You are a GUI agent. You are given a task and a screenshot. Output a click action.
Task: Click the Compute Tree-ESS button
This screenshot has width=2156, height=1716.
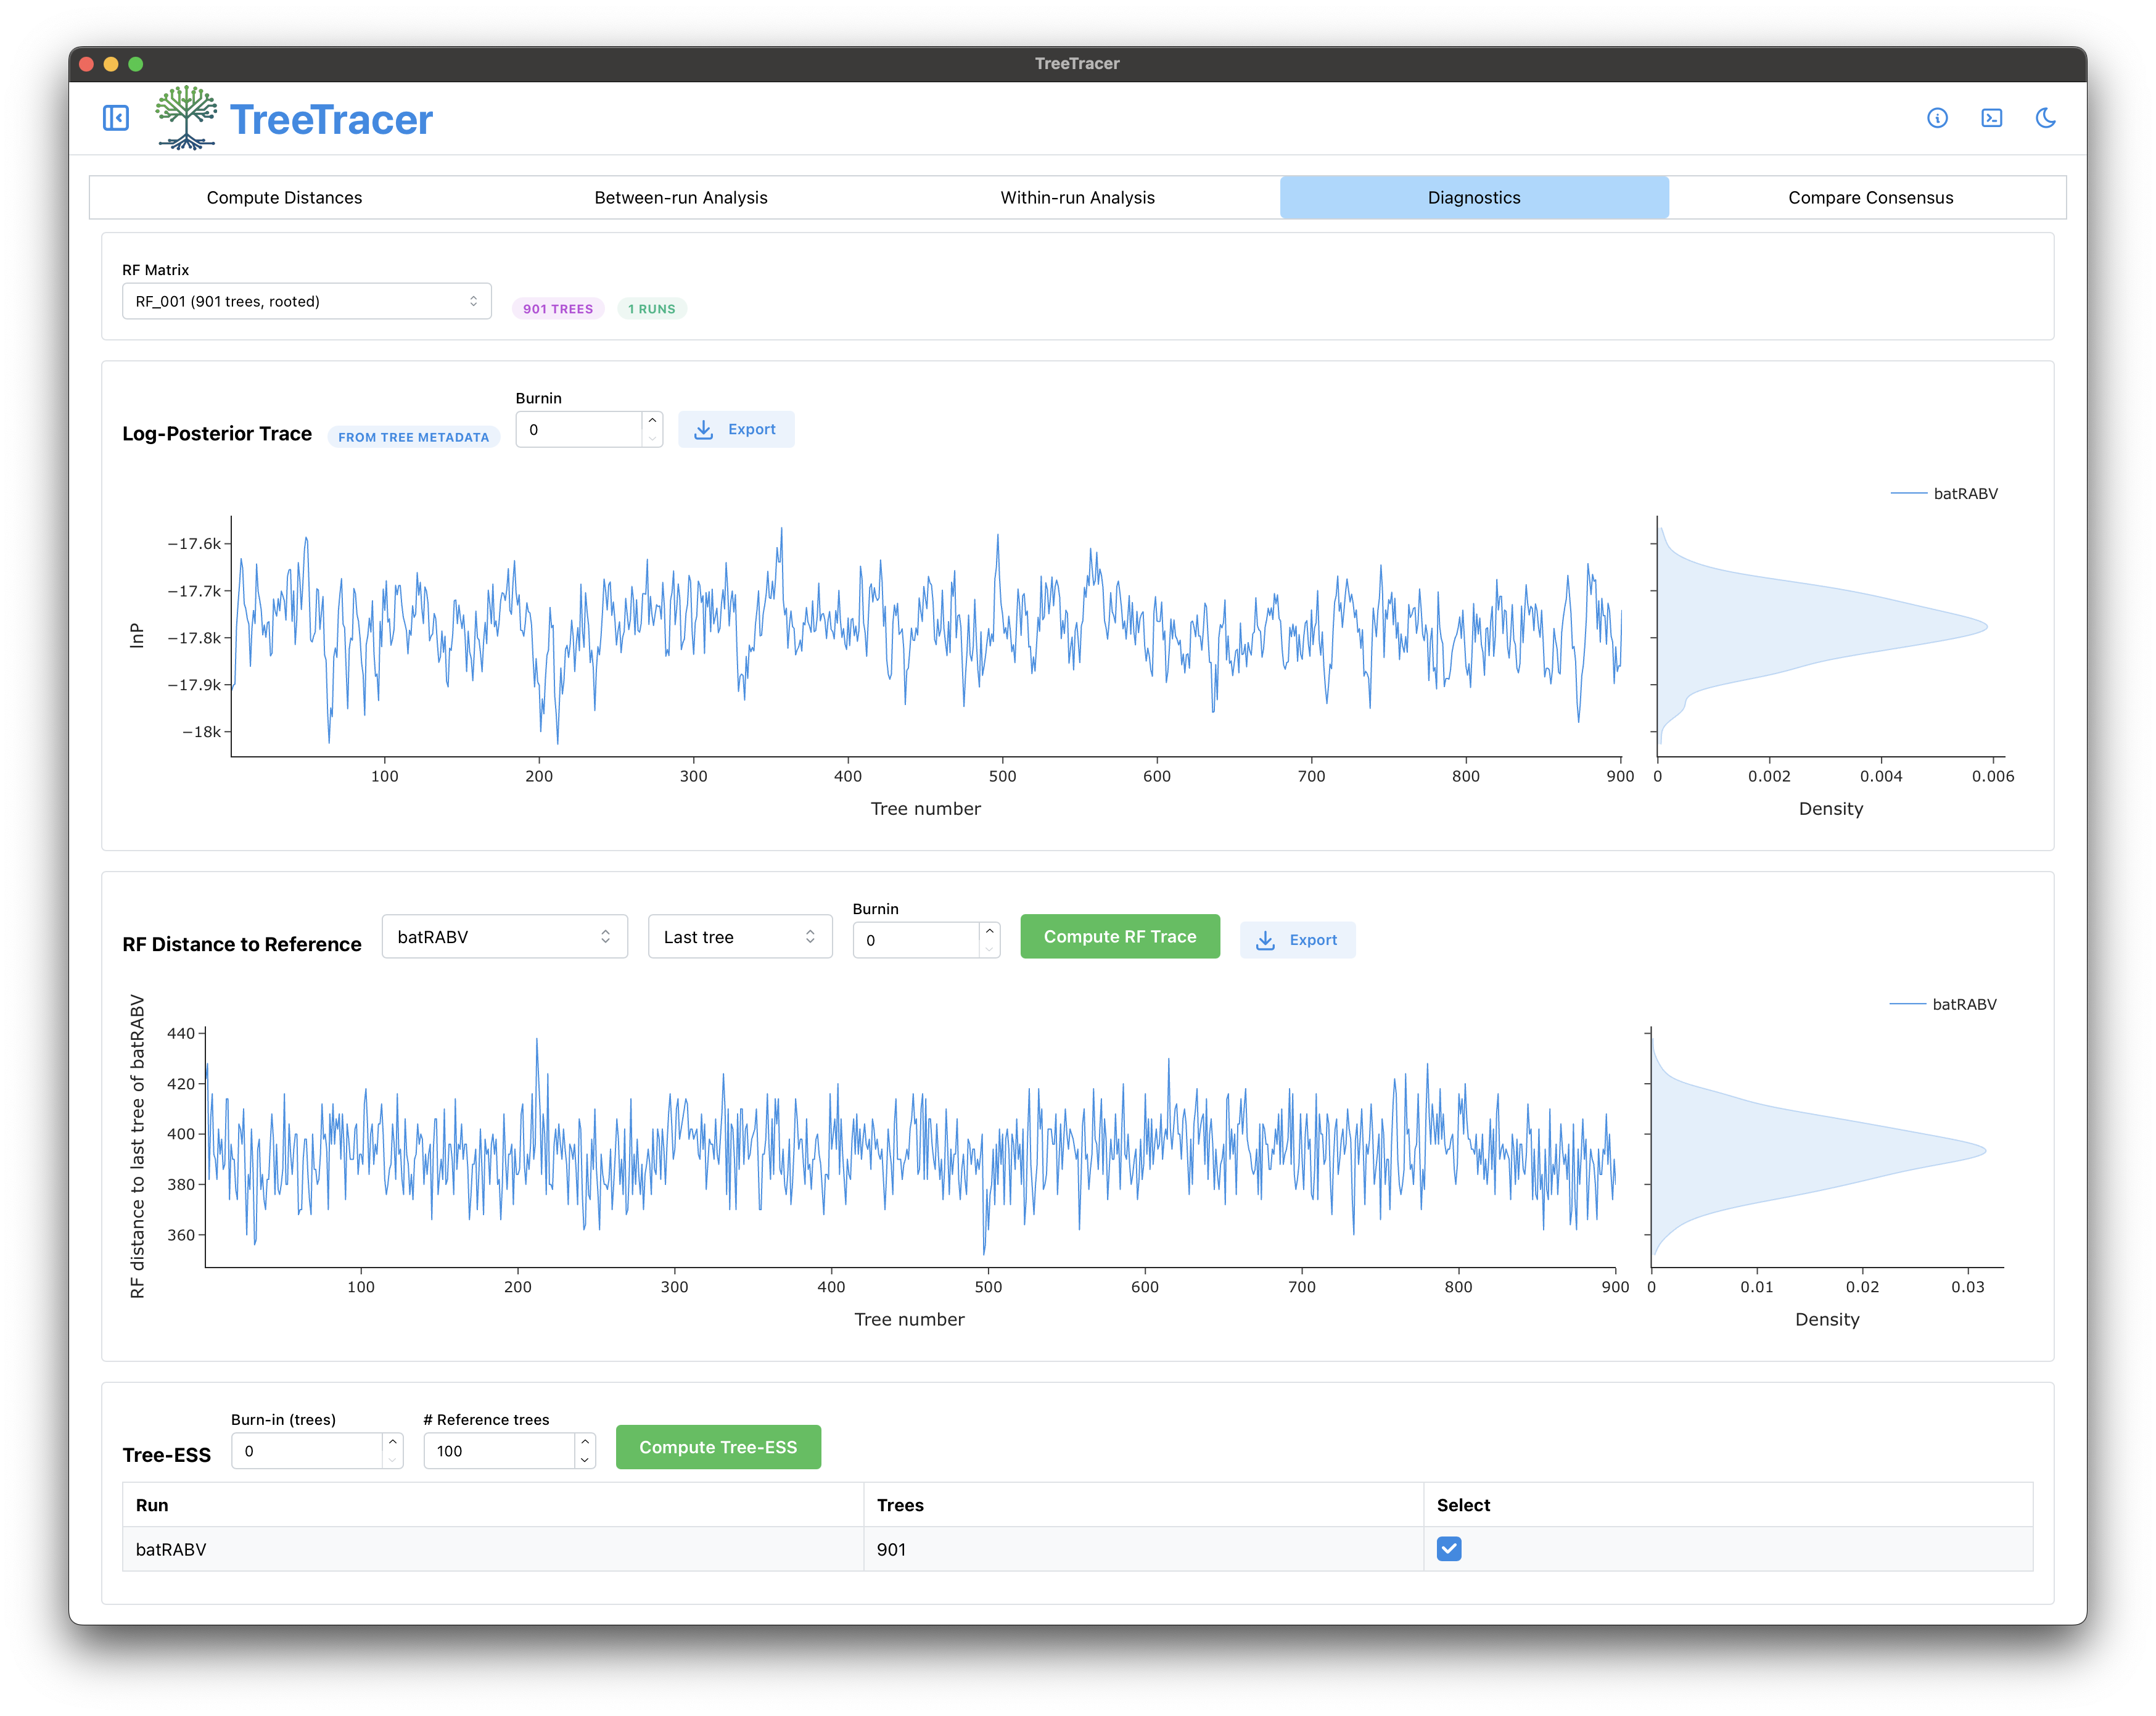[x=718, y=1447]
